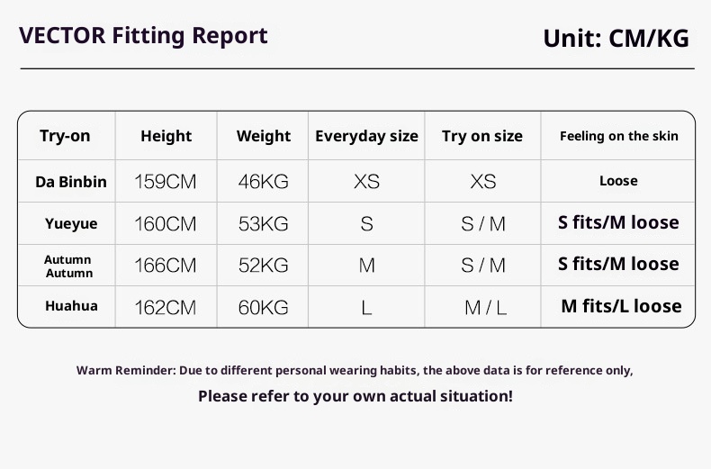Select the Autumn Autumn name cell
Screen dimensions: 711x469
68,266
